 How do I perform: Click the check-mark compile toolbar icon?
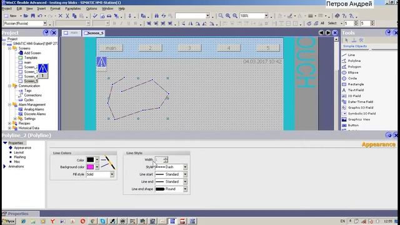click(95, 16)
